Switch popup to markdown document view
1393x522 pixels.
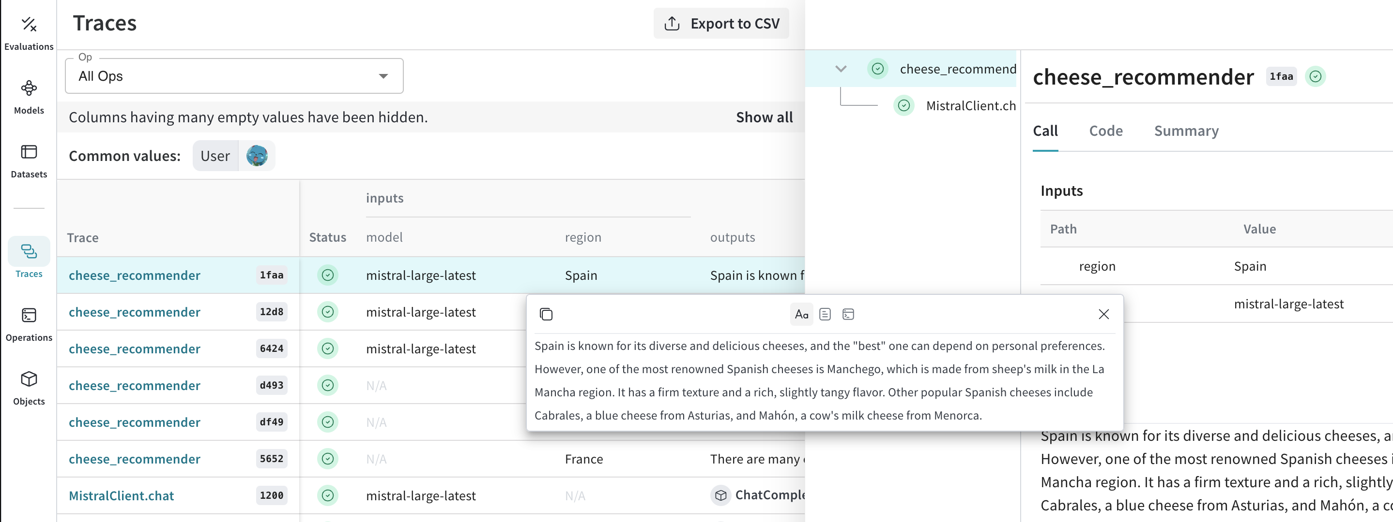tap(825, 314)
